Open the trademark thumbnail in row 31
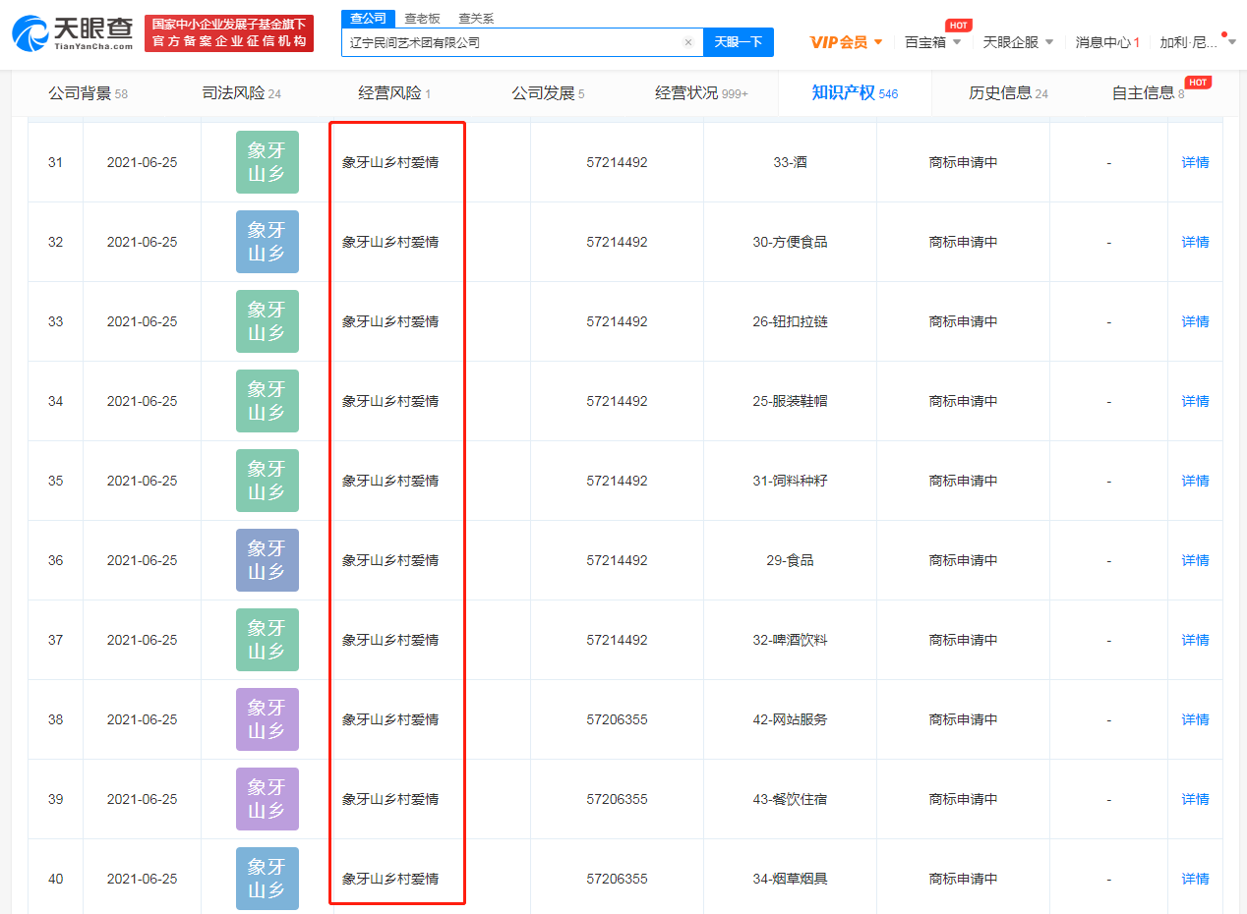Screen dimensions: 1247x914 point(267,162)
